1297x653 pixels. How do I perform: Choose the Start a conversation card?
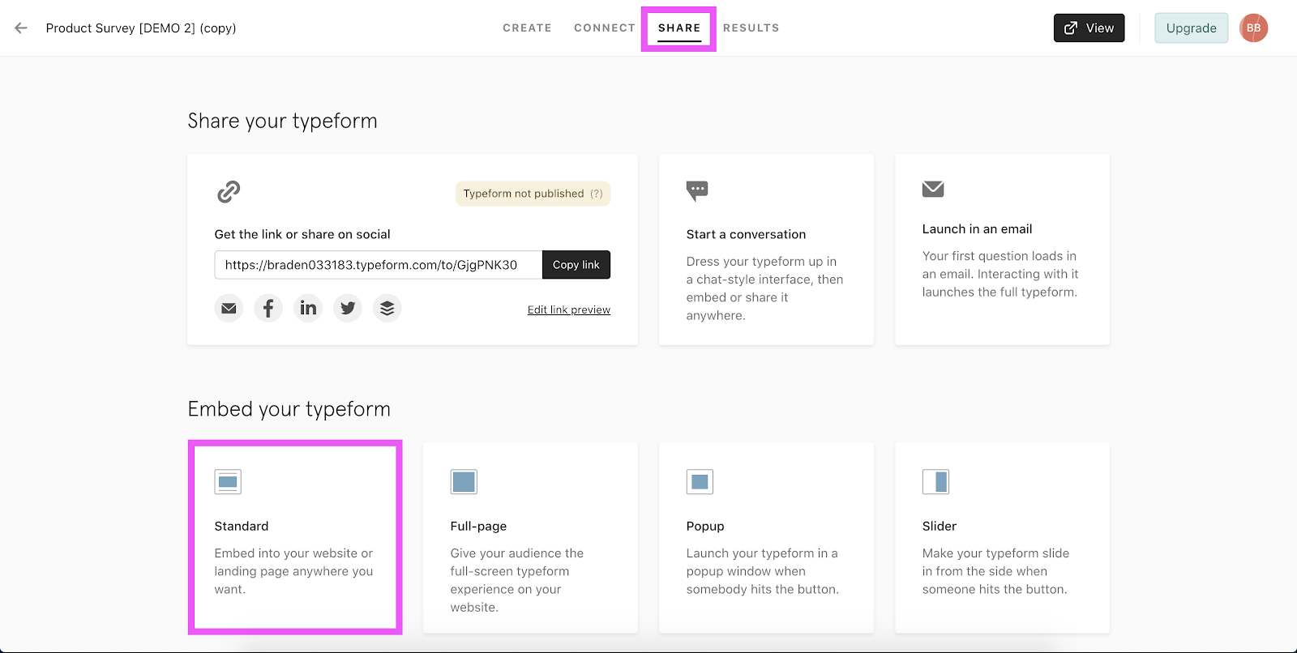pyautogui.click(x=766, y=250)
